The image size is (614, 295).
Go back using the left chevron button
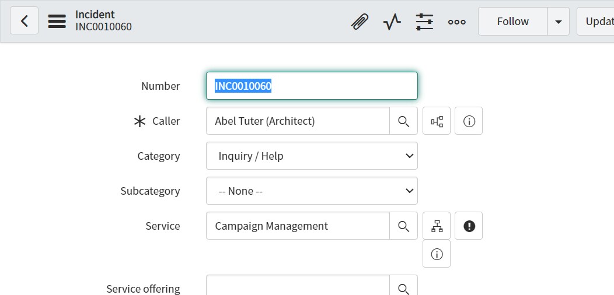coord(25,21)
